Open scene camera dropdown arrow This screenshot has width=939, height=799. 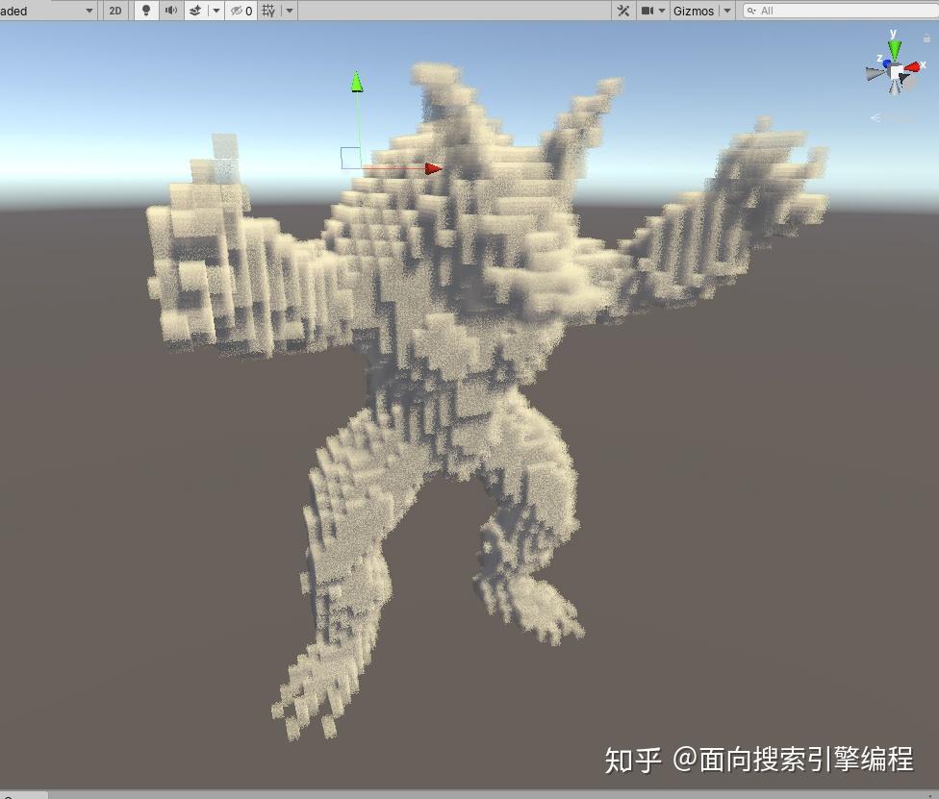(x=662, y=11)
